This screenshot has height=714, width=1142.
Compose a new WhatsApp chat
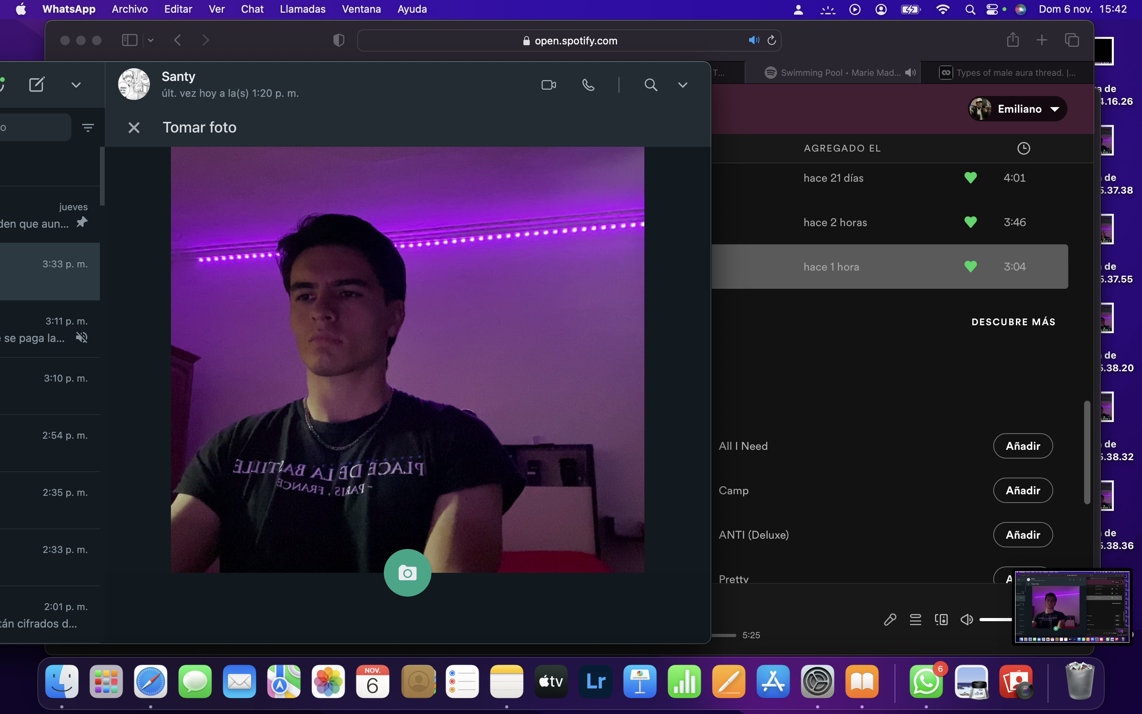(x=36, y=84)
